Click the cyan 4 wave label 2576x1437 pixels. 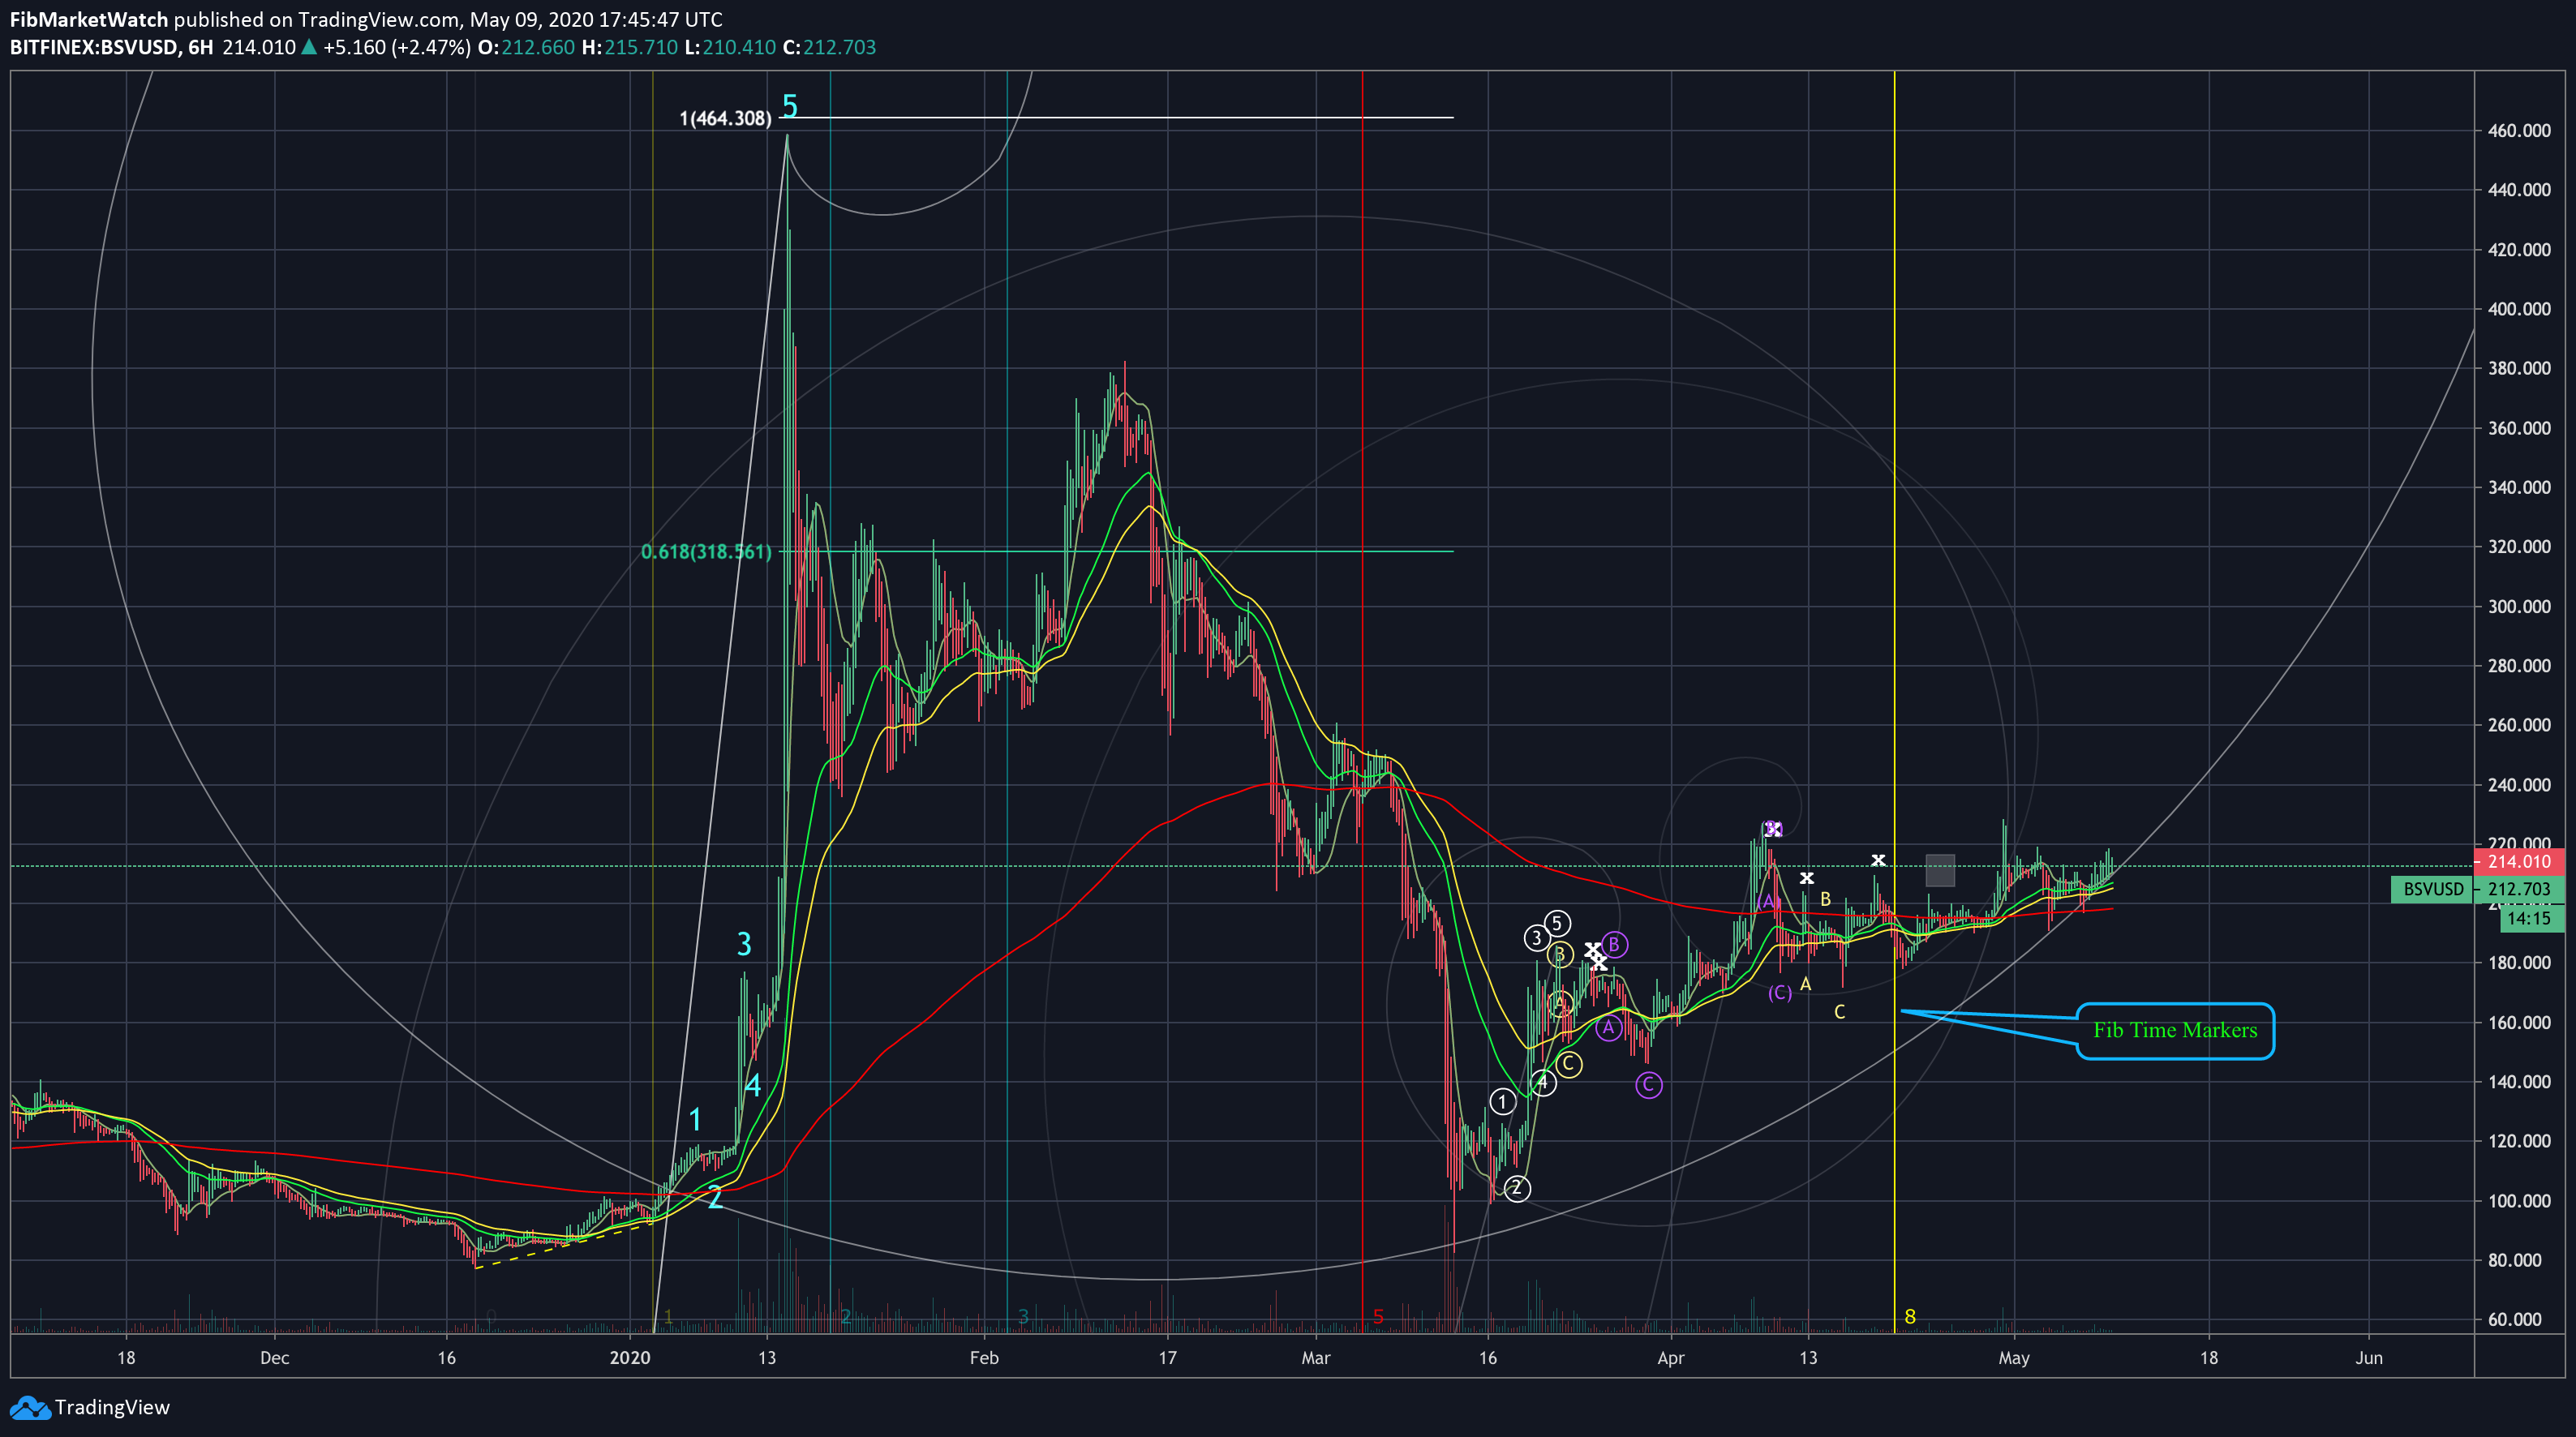[x=753, y=1085]
